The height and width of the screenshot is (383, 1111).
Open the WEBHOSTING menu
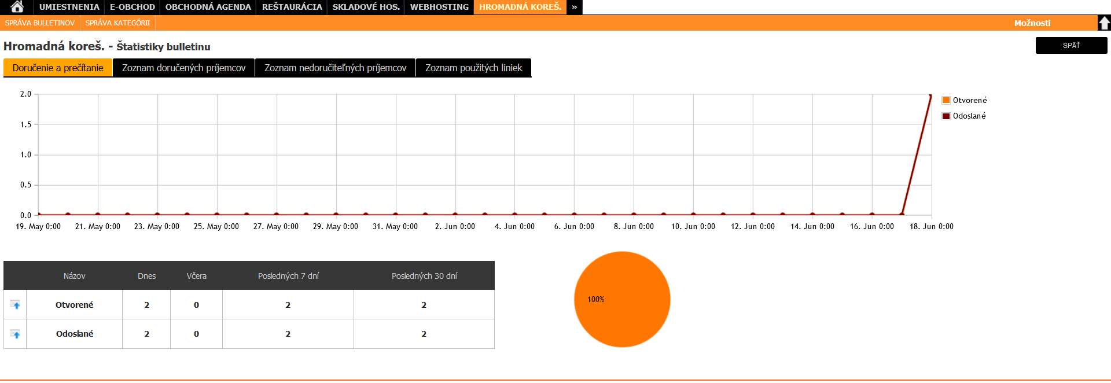click(x=439, y=7)
